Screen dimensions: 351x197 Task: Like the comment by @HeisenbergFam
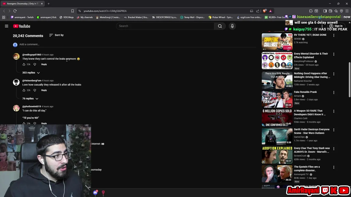[24, 90]
